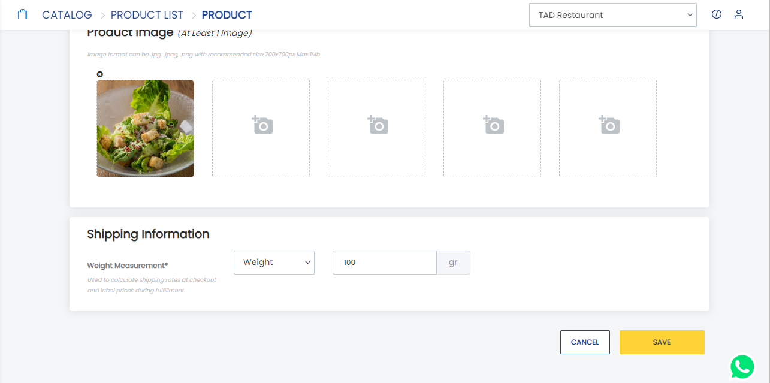Viewport: 770px width, 383px height.
Task: Click the PRODUCT breadcrumb
Action: [x=227, y=15]
